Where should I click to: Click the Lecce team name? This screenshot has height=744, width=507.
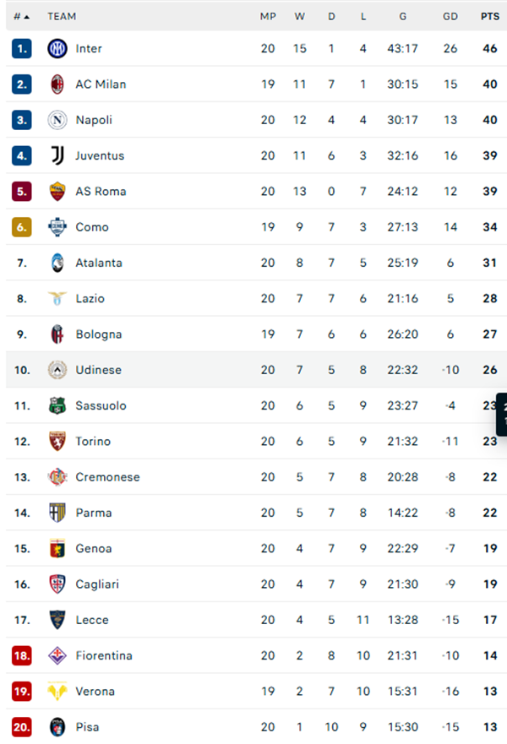tap(92, 620)
